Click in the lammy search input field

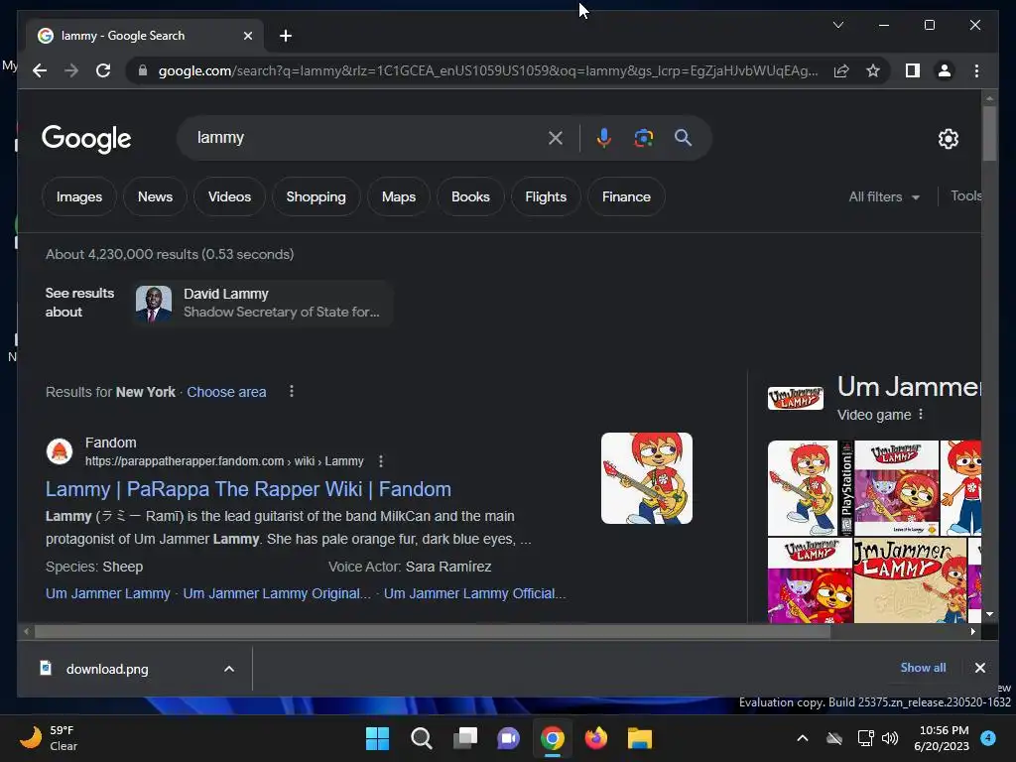click(366, 137)
